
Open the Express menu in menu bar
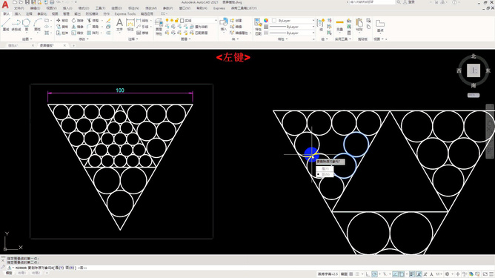(219, 8)
